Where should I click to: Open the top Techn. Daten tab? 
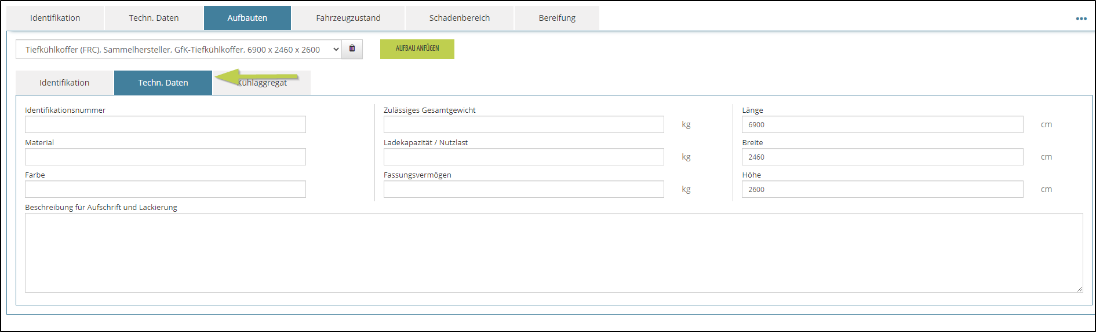[x=154, y=18]
